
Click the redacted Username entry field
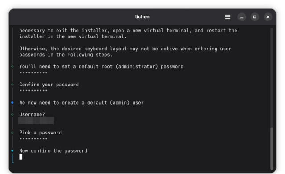tap(36, 121)
